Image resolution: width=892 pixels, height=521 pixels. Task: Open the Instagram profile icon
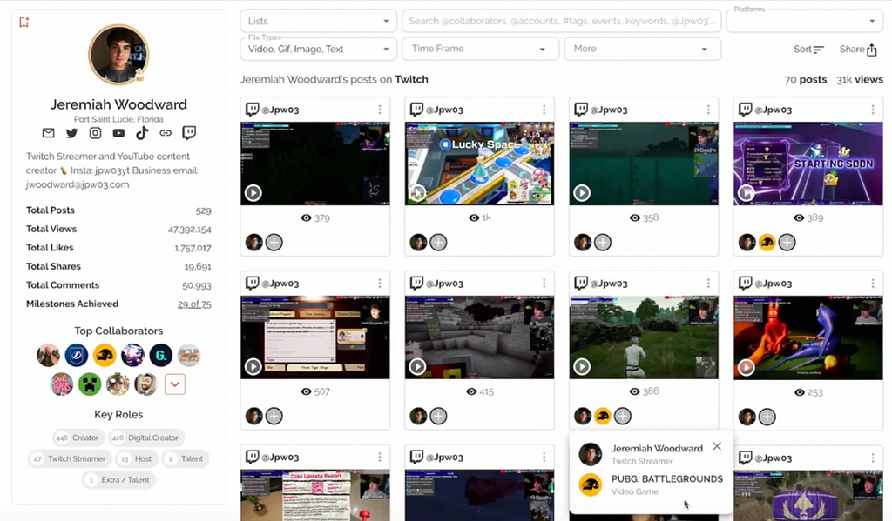[95, 133]
